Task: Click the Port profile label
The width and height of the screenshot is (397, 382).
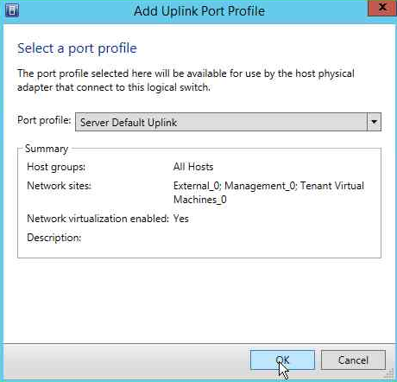Action: click(44, 120)
